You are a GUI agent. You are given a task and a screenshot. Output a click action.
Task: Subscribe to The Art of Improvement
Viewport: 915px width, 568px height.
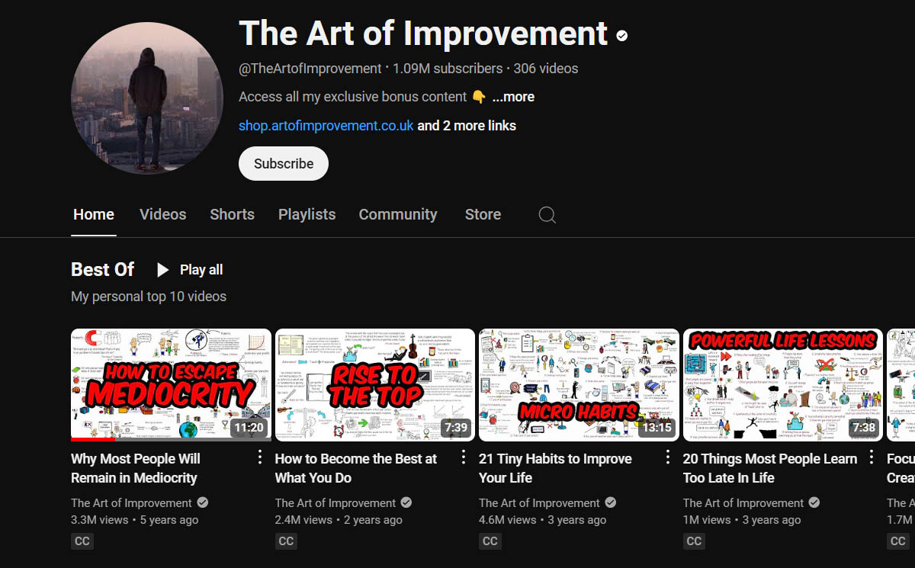point(284,164)
